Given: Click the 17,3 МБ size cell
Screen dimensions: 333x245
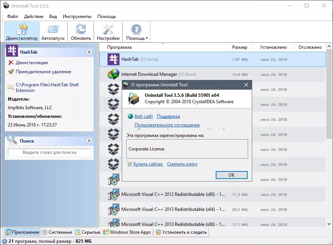Looking at the screenshot, I should (240, 195).
